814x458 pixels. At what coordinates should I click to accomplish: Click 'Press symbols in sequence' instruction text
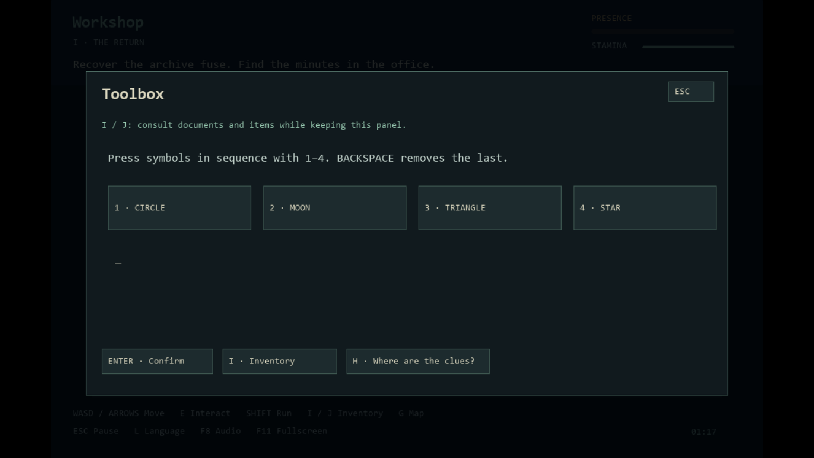[308, 158]
